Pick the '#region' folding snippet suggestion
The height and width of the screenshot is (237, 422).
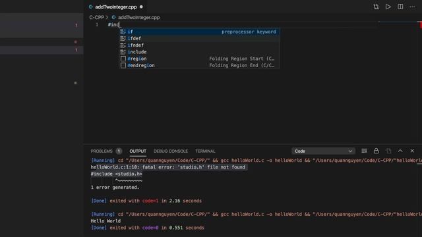pos(199,59)
